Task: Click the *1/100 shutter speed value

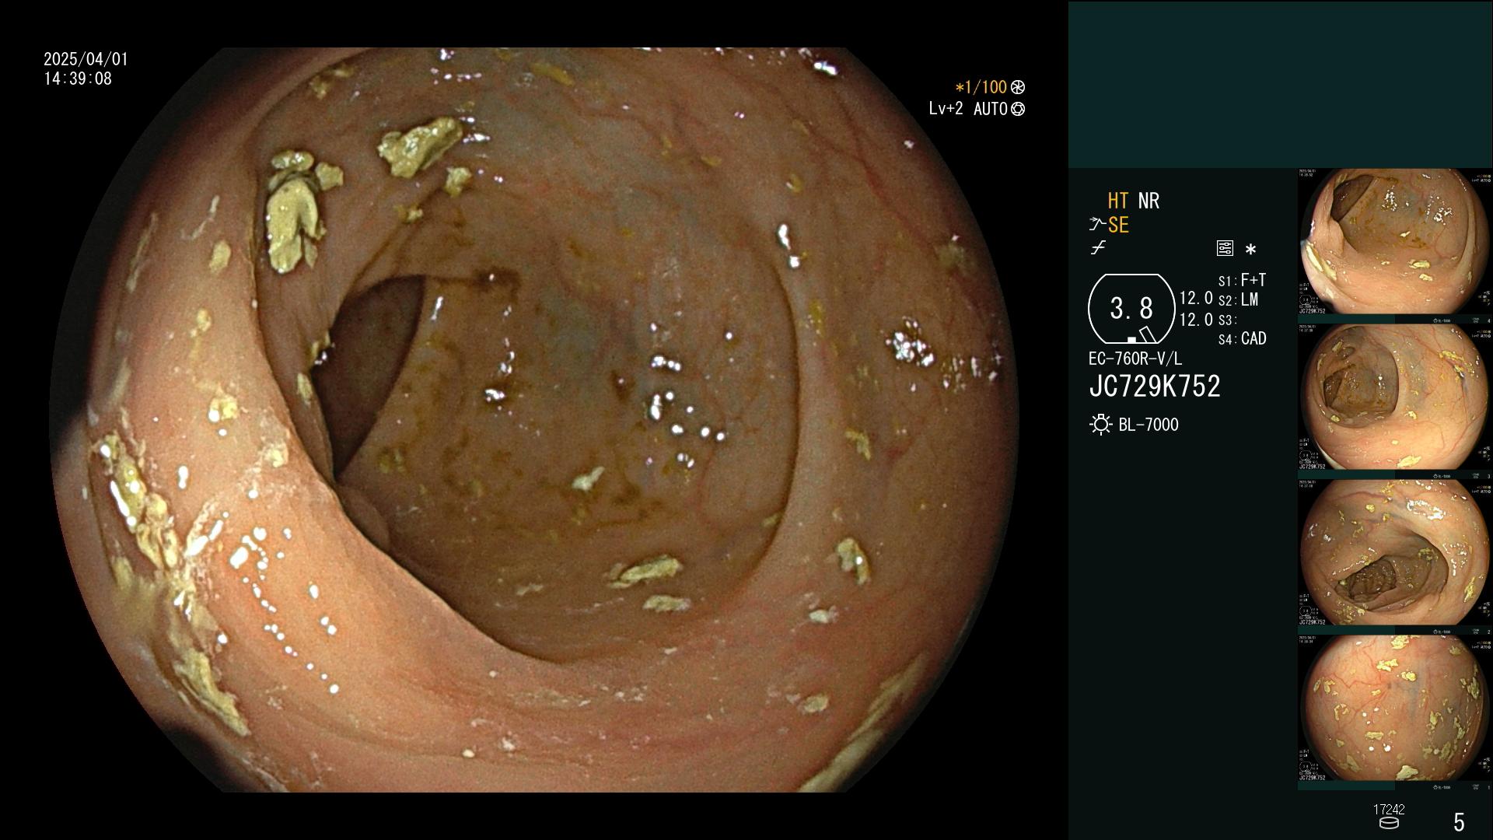Action: click(981, 87)
